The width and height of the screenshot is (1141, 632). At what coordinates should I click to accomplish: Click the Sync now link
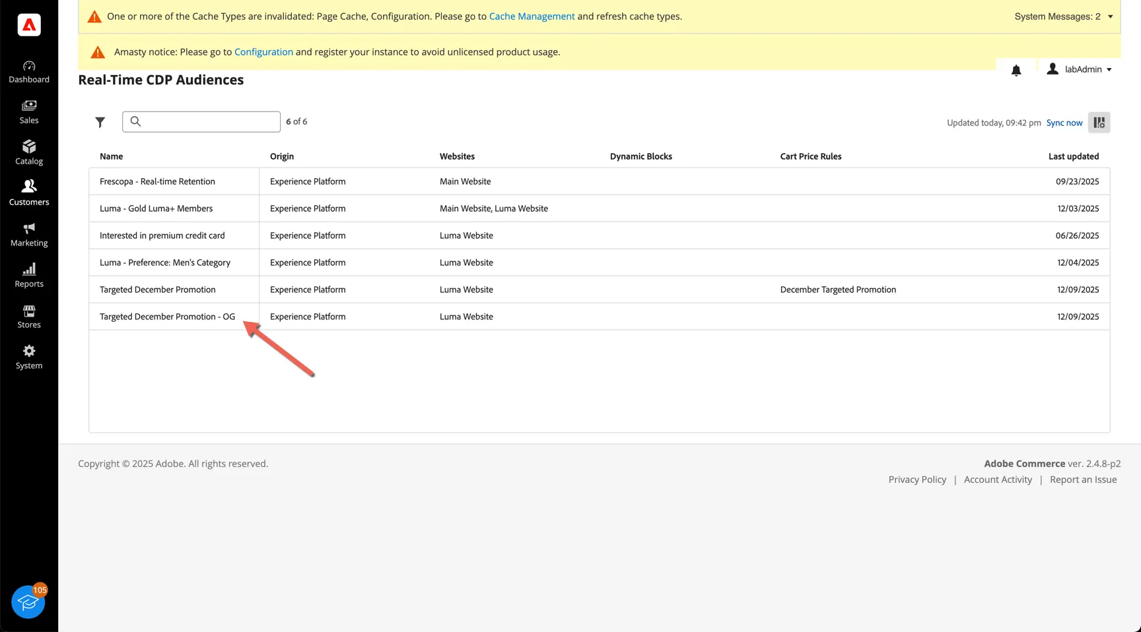(1064, 123)
